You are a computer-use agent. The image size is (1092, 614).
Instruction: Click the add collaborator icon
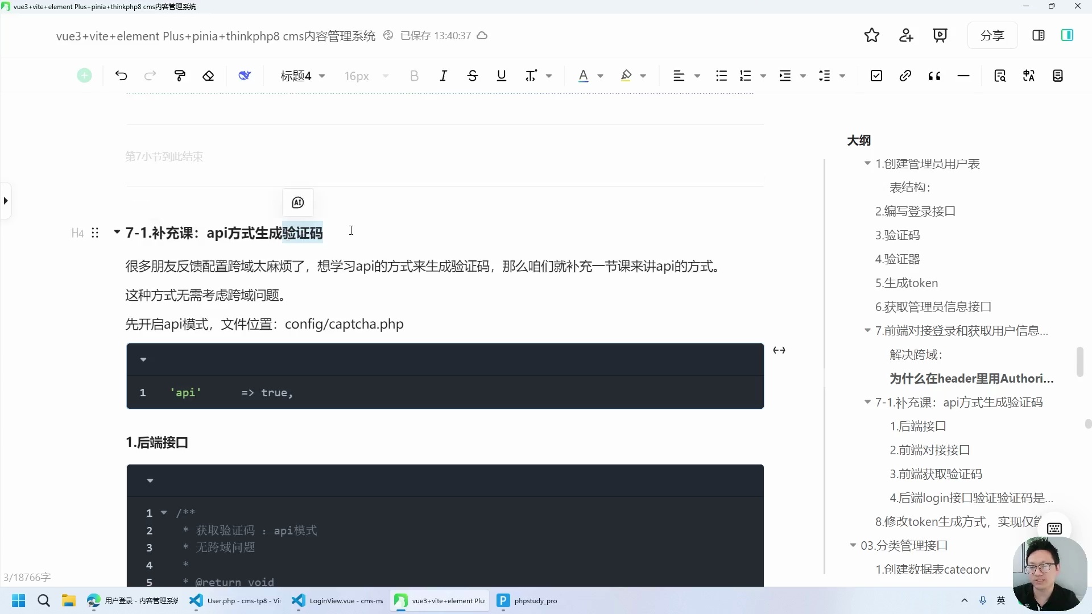click(906, 35)
